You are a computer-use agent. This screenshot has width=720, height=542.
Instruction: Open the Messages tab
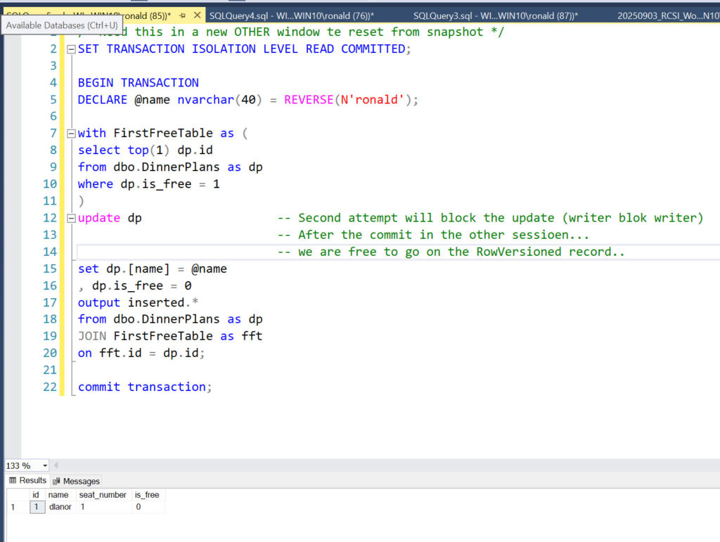76,481
